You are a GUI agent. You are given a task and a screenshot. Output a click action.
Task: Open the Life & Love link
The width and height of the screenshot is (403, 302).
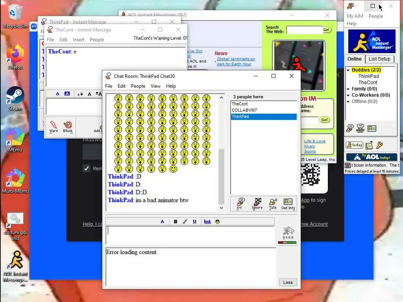point(314,141)
